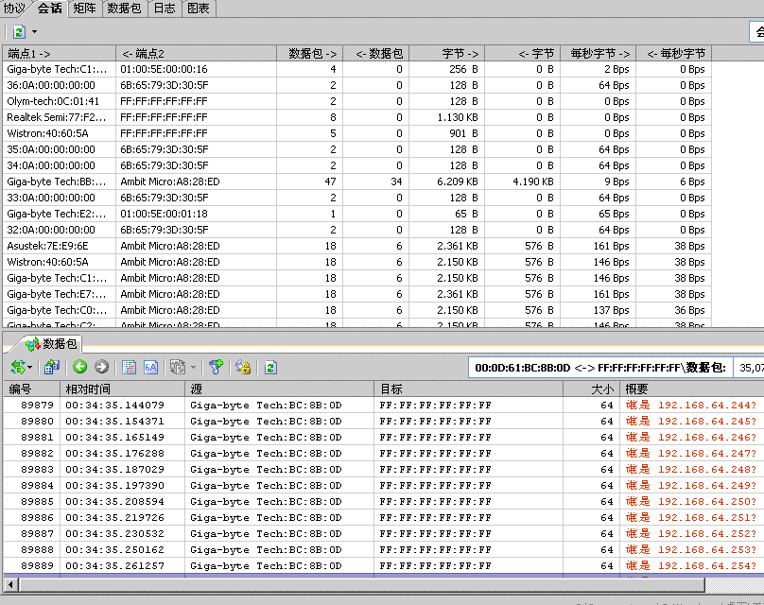Select the Giga-byte Tech:BB conversation row

click(x=57, y=181)
